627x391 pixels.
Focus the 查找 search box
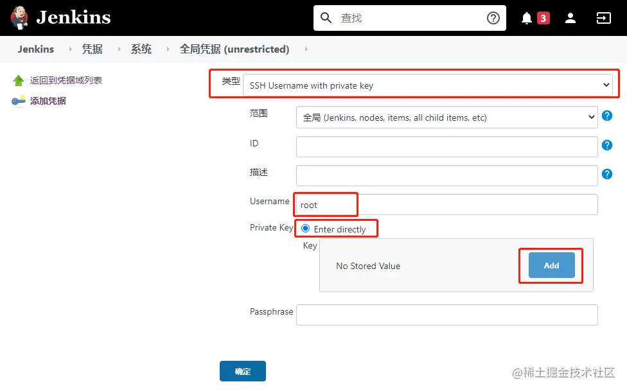[409, 18]
